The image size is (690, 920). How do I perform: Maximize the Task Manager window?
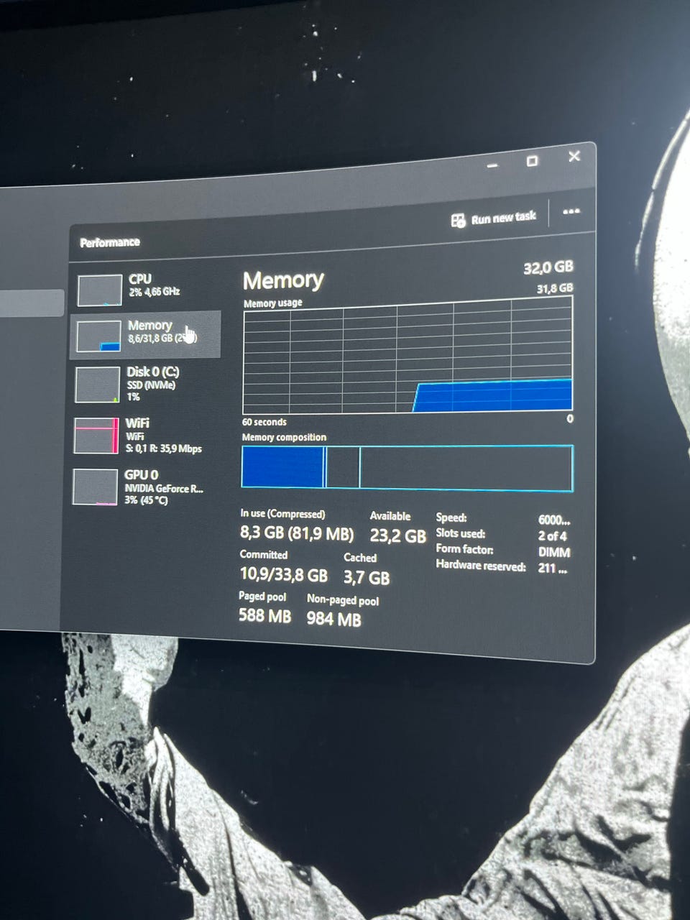pyautogui.click(x=532, y=161)
